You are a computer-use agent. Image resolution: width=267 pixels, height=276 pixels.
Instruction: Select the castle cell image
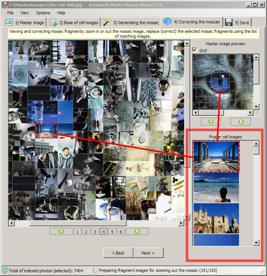coord(217,218)
